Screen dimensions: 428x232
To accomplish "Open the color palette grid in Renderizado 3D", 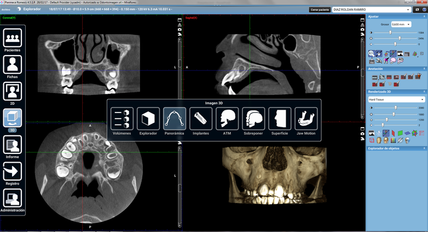I will click(x=394, y=140).
